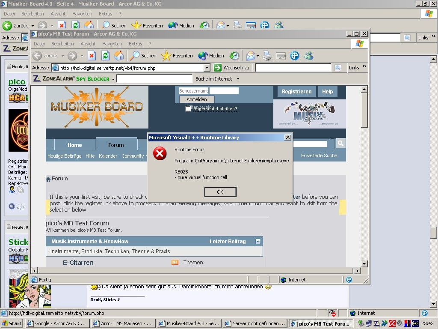This screenshot has width=438, height=329.
Task: Click the Musiker Board logo
Action: (x=97, y=107)
